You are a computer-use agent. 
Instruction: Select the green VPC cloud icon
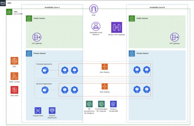pos(9,12)
